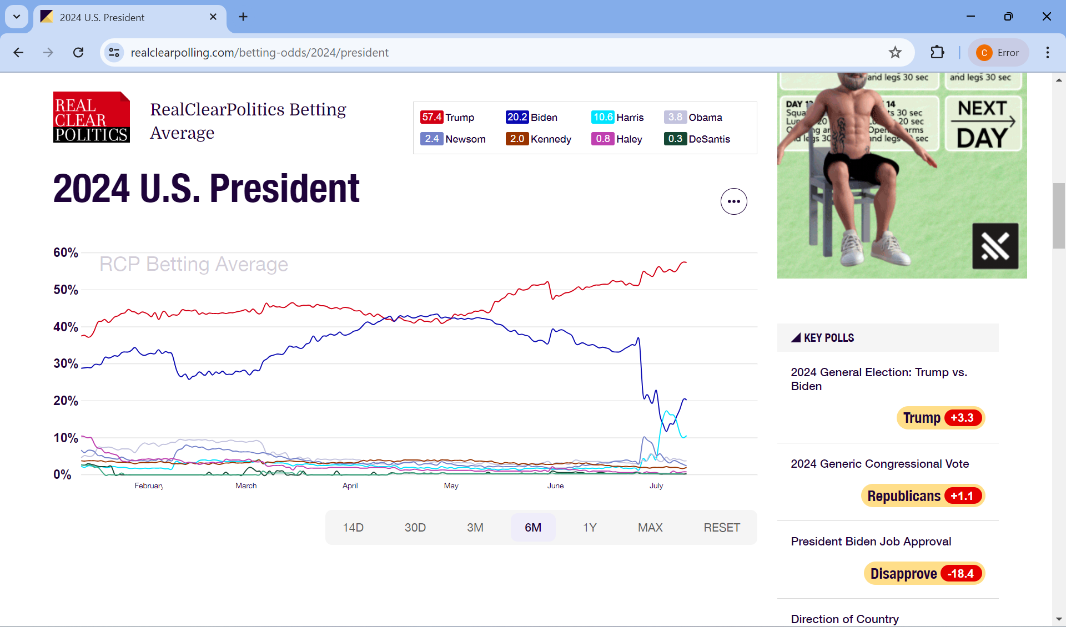
Task: Bookmark this page with the star icon
Action: pos(895,52)
